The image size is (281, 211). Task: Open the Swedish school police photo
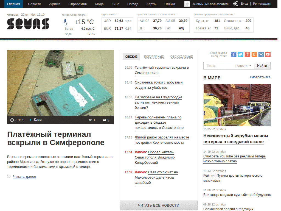click(237, 105)
